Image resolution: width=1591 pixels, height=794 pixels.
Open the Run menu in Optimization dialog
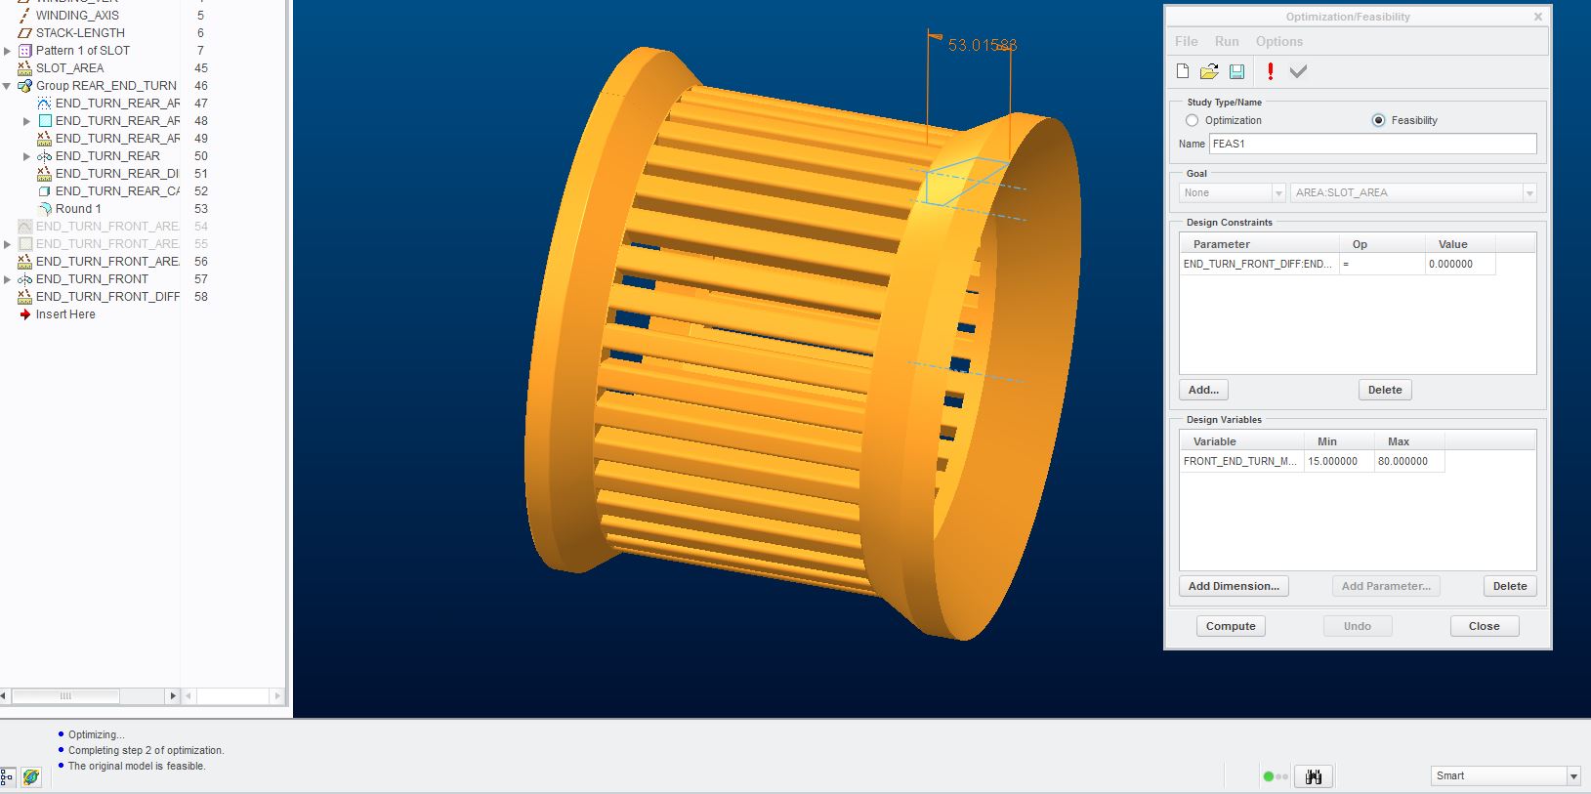pos(1227,41)
